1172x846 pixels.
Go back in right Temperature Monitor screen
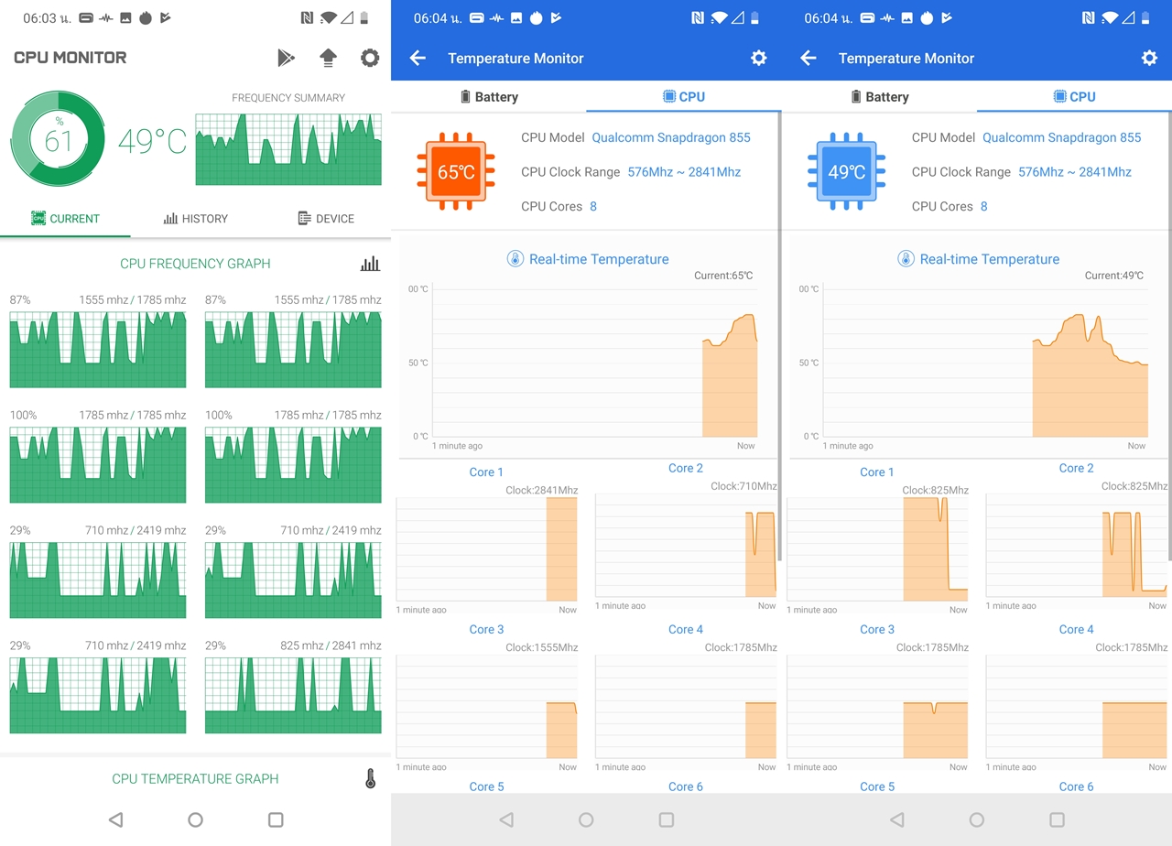(x=808, y=58)
